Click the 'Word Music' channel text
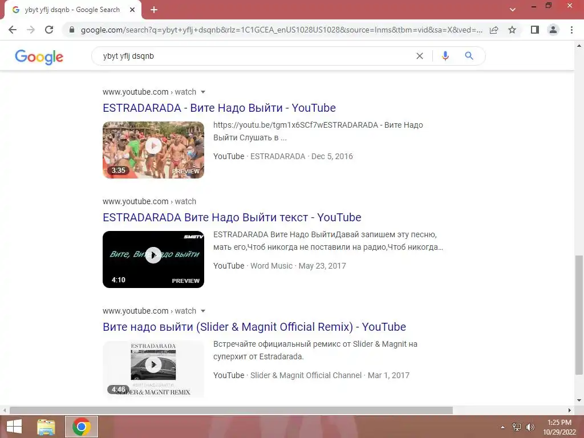Viewport: 584px width, 438px height. tap(271, 266)
